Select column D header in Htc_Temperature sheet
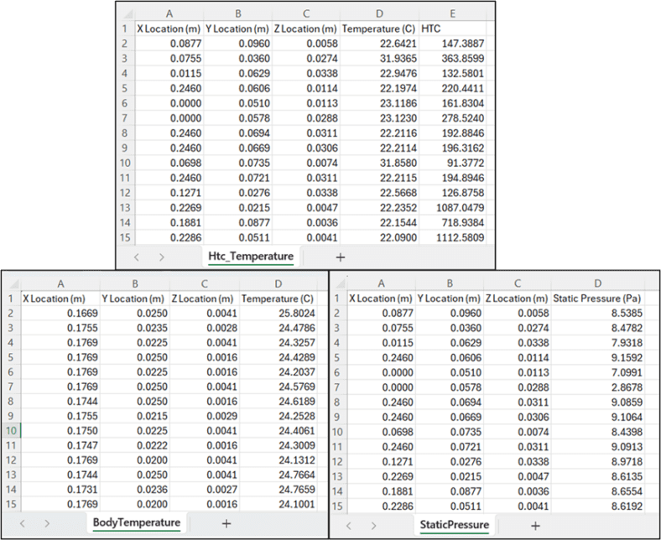The width and height of the screenshot is (661, 540). tap(379, 14)
